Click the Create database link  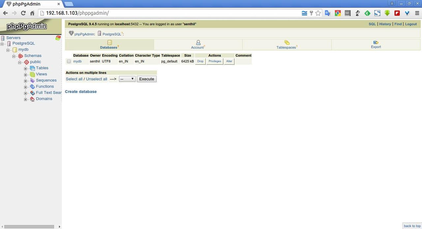pos(81,92)
